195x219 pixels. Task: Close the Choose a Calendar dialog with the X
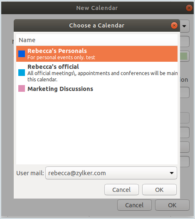[174, 25]
